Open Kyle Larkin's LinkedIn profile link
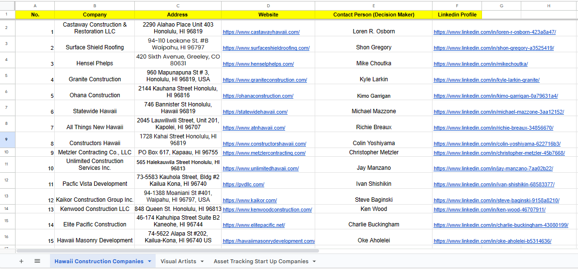The width and height of the screenshot is (578, 269). (x=486, y=80)
